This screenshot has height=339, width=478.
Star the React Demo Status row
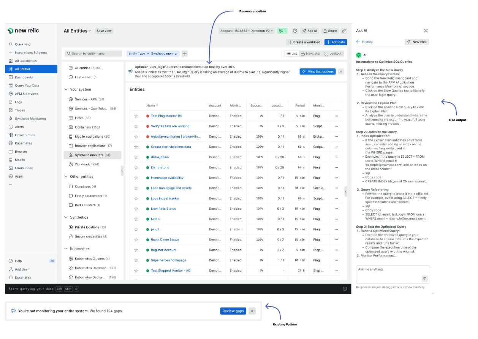[x=136, y=240]
